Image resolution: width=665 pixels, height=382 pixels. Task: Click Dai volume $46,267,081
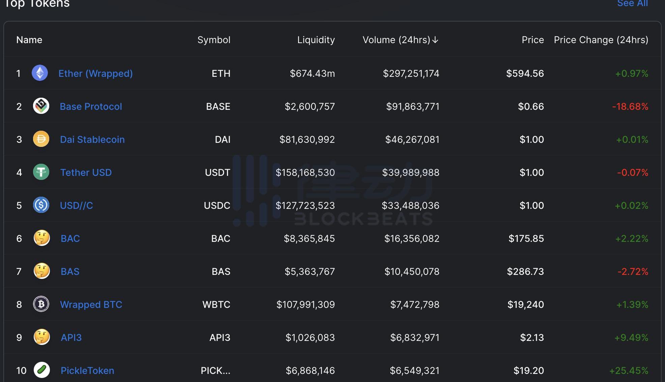coord(412,139)
